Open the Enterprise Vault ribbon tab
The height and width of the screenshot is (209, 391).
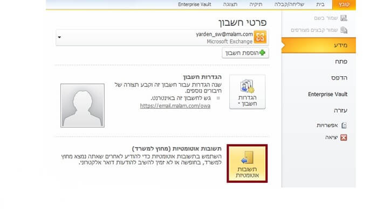coord(195,4)
